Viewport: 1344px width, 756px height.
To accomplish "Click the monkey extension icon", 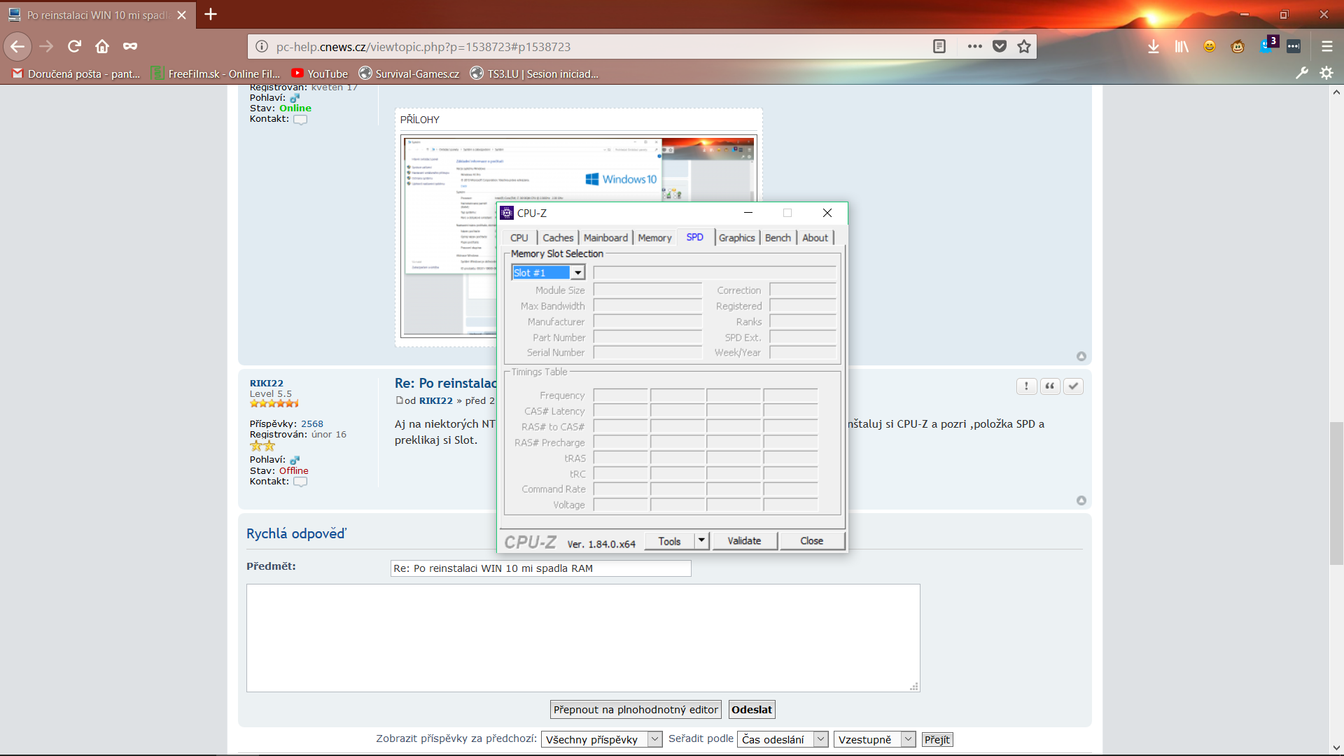I will tap(1238, 47).
